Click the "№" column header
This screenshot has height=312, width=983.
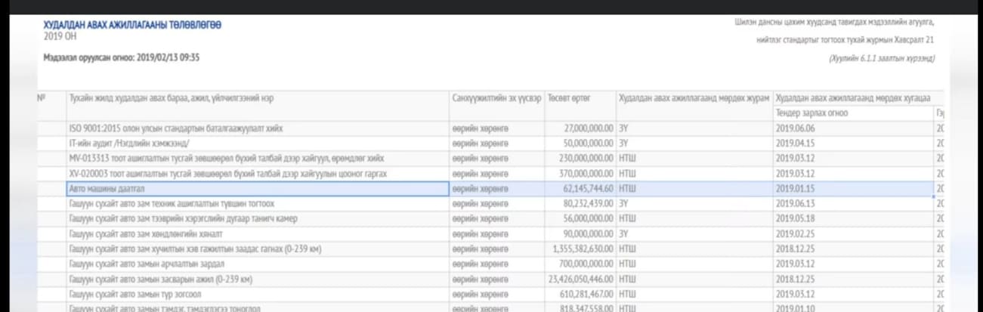click(42, 99)
